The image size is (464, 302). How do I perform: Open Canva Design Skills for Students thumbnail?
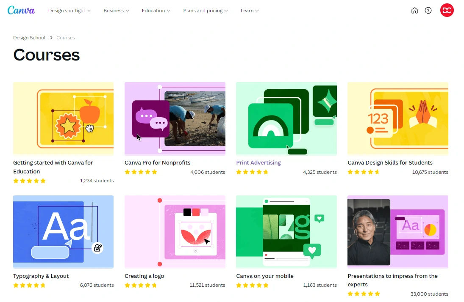pos(398,118)
